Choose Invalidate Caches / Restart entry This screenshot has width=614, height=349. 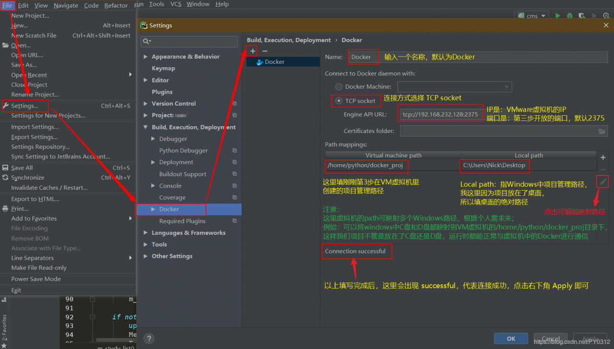tap(68, 188)
